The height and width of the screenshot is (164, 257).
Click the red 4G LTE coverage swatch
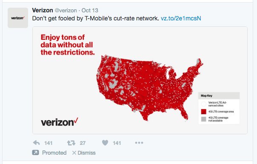[203, 112]
